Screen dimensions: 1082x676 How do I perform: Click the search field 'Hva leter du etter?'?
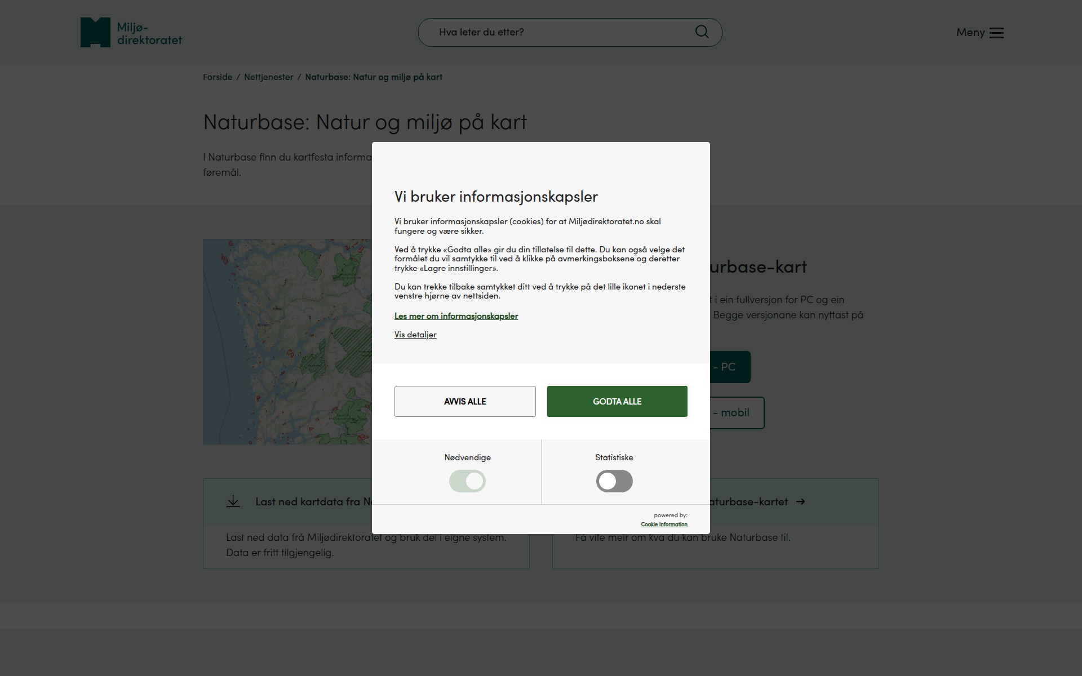tap(570, 32)
